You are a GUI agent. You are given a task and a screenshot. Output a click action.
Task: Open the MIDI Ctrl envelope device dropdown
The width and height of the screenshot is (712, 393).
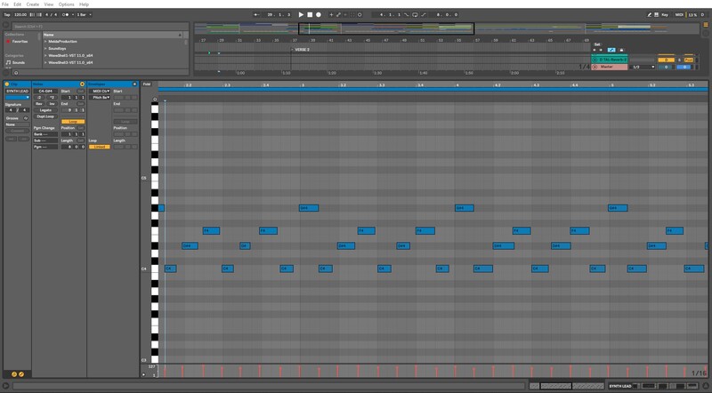click(99, 91)
